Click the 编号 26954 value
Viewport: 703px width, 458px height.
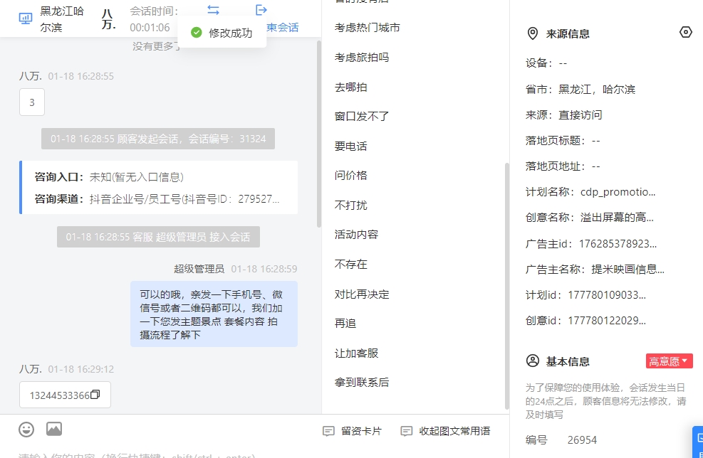click(582, 440)
